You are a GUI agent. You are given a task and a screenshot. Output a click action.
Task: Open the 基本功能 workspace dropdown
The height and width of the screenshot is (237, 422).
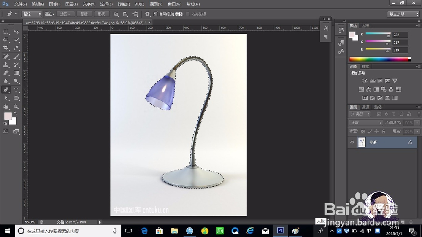click(x=403, y=14)
